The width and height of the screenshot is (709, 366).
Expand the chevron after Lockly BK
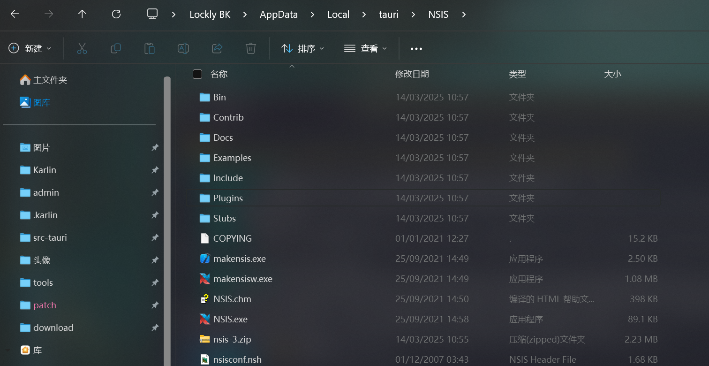pyautogui.click(x=245, y=15)
